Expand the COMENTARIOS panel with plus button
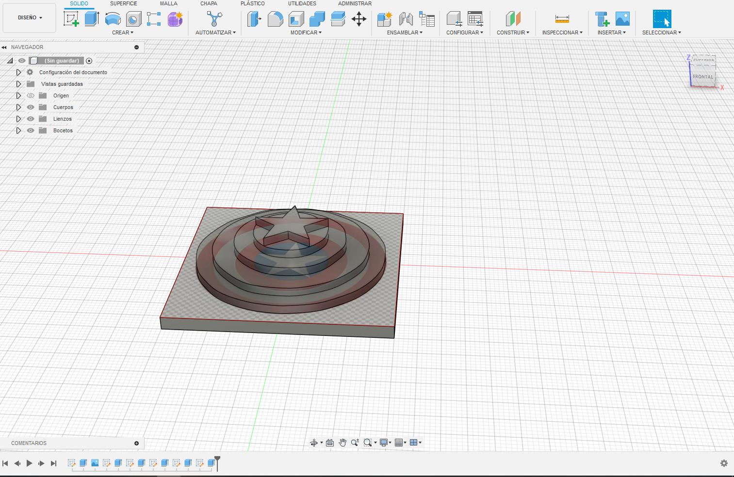 point(136,443)
